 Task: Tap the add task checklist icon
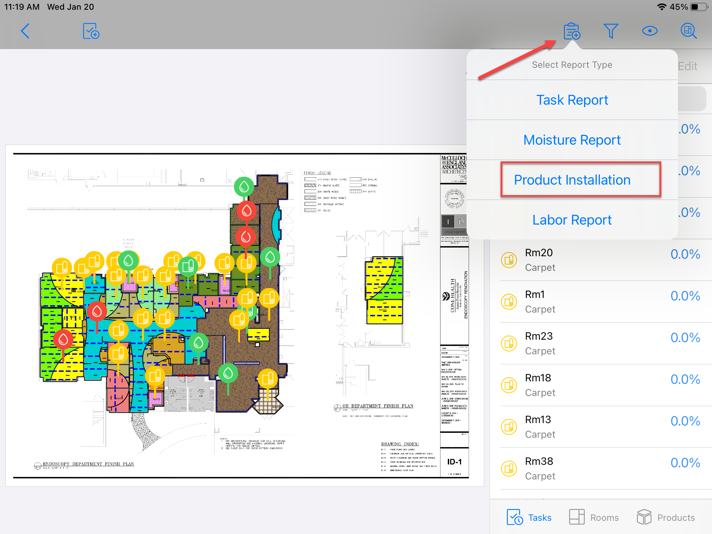(x=91, y=31)
